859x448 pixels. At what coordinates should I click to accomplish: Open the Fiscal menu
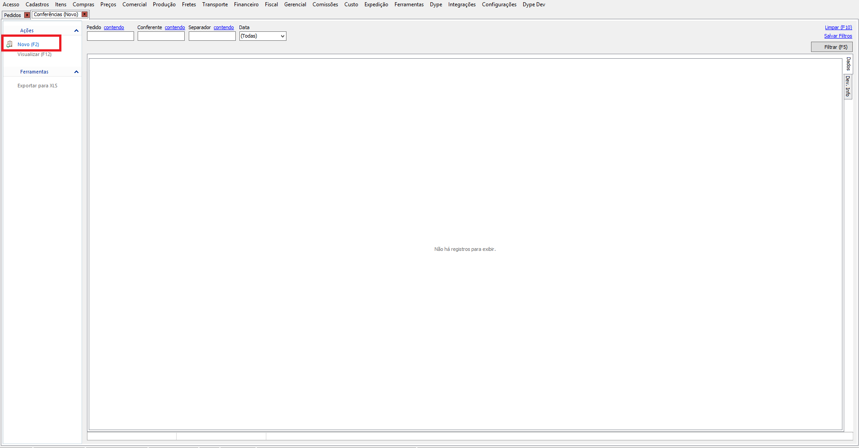tap(271, 4)
